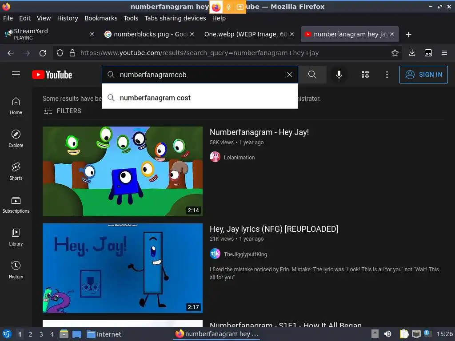
Task: Click Lolanimation channel avatar
Action: [x=215, y=157]
